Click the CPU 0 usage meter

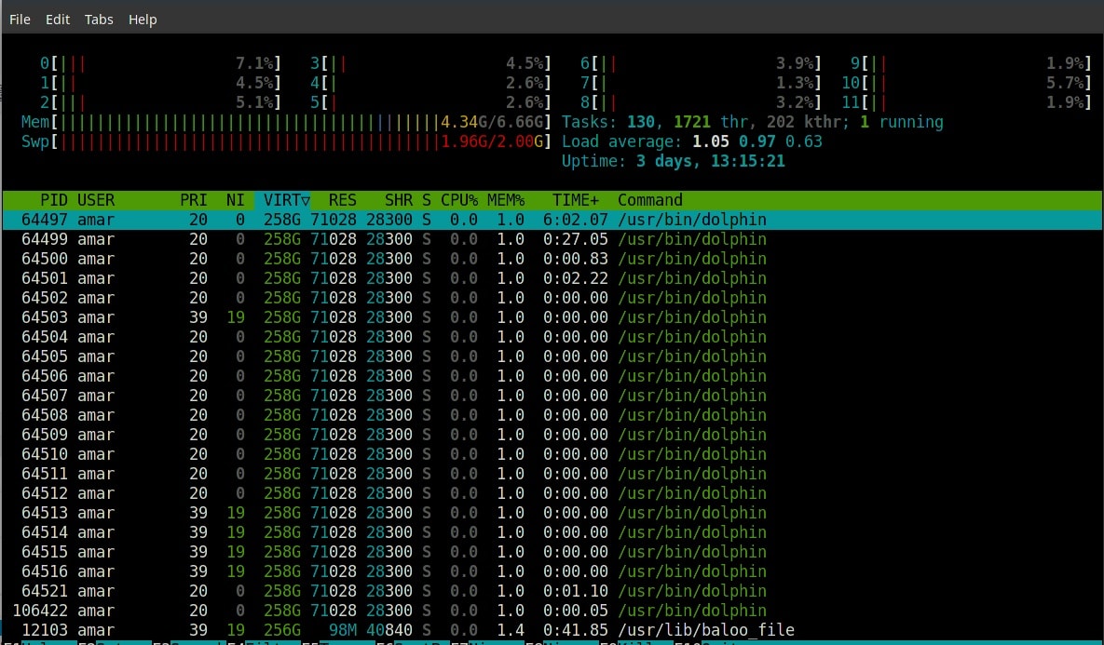160,63
